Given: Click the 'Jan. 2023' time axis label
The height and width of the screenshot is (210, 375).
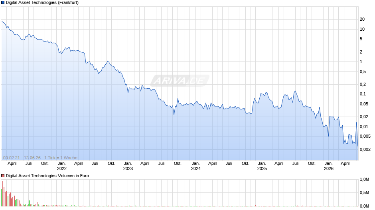Looking at the screenshot, I should pyautogui.click(x=128, y=166).
